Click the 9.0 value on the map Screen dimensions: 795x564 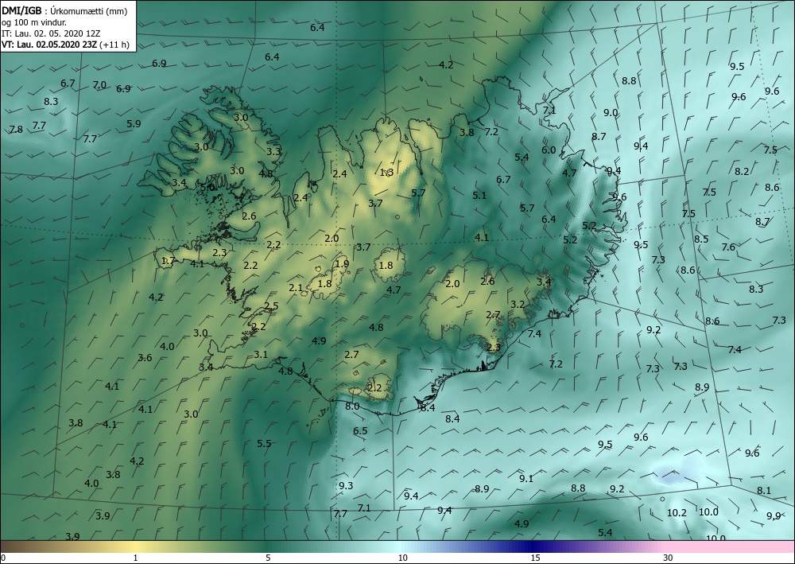pyautogui.click(x=611, y=113)
